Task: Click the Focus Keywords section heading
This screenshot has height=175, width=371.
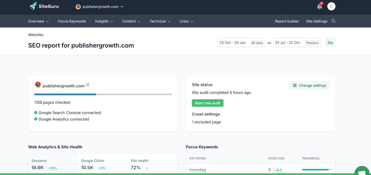Action: click(202, 147)
